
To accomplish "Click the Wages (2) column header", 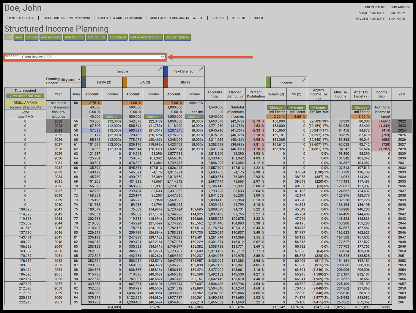I will point(276,94).
